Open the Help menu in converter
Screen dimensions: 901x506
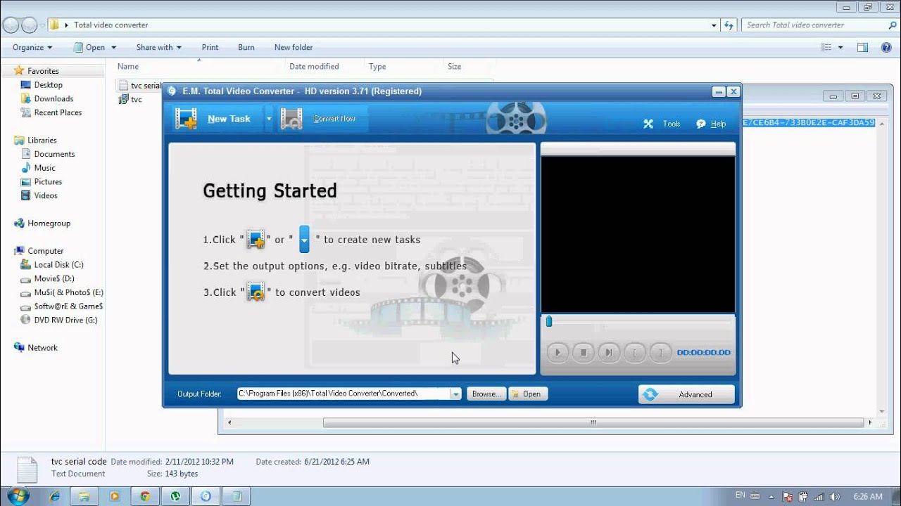pos(711,124)
